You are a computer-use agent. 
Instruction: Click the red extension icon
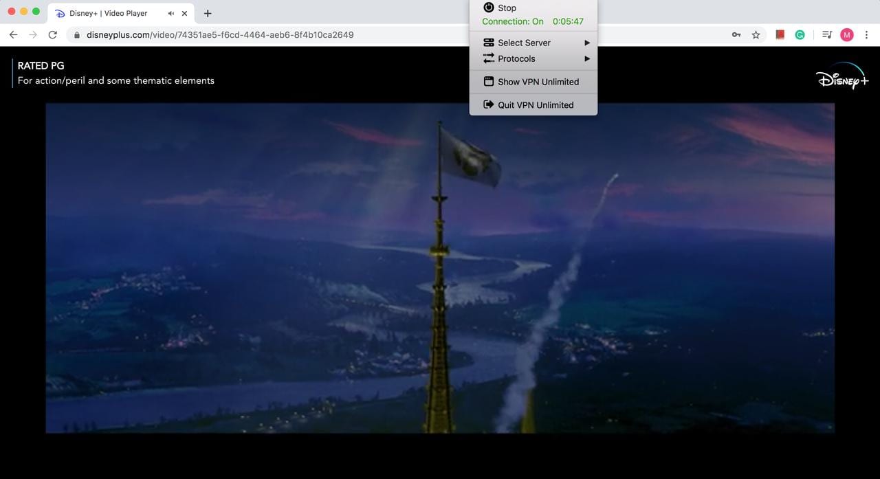(x=780, y=34)
